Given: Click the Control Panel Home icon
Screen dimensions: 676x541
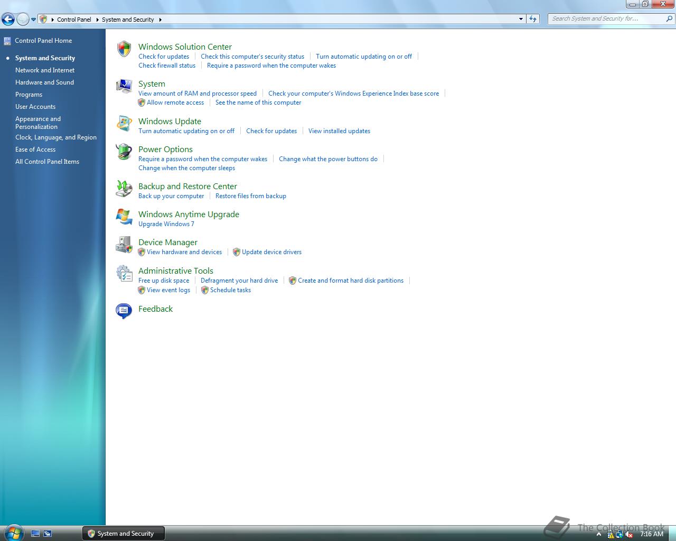Looking at the screenshot, I should click(7, 41).
